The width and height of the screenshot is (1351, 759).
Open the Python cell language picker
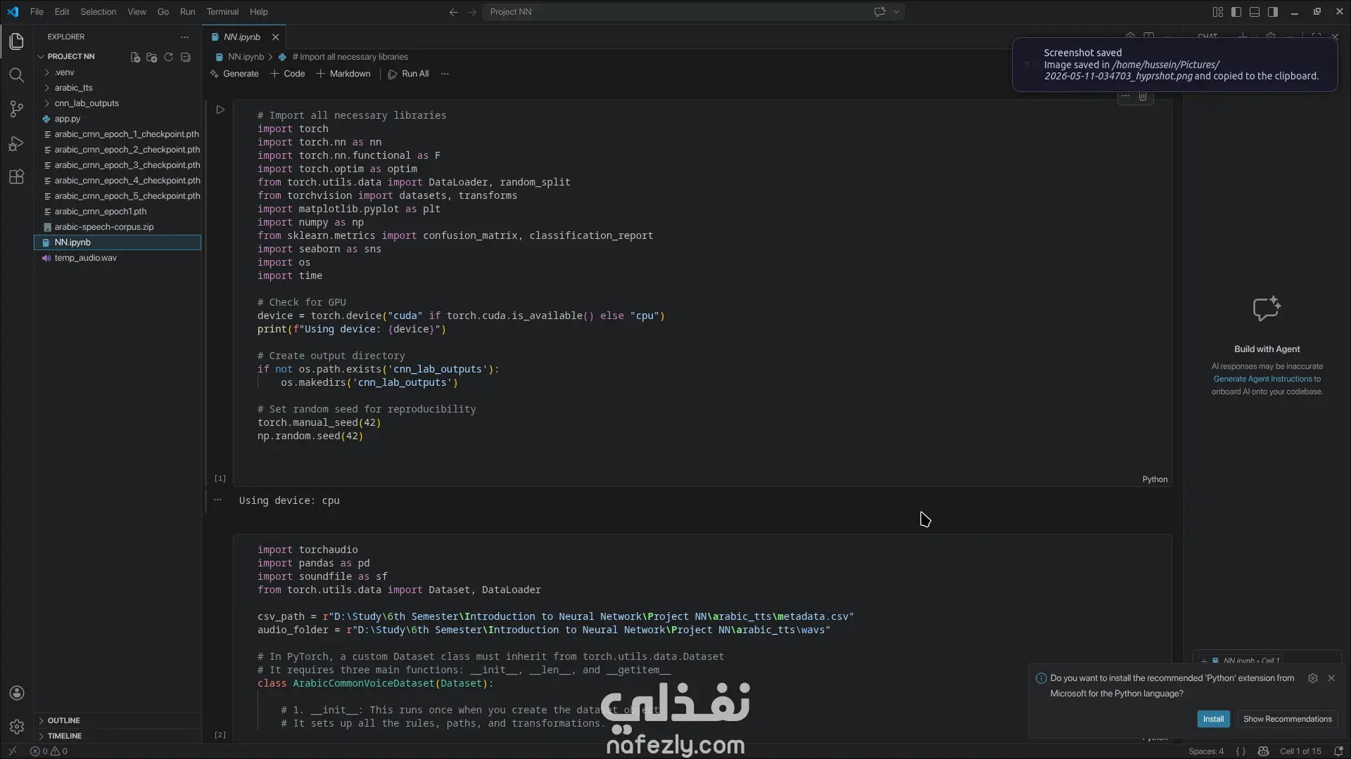point(1155,479)
